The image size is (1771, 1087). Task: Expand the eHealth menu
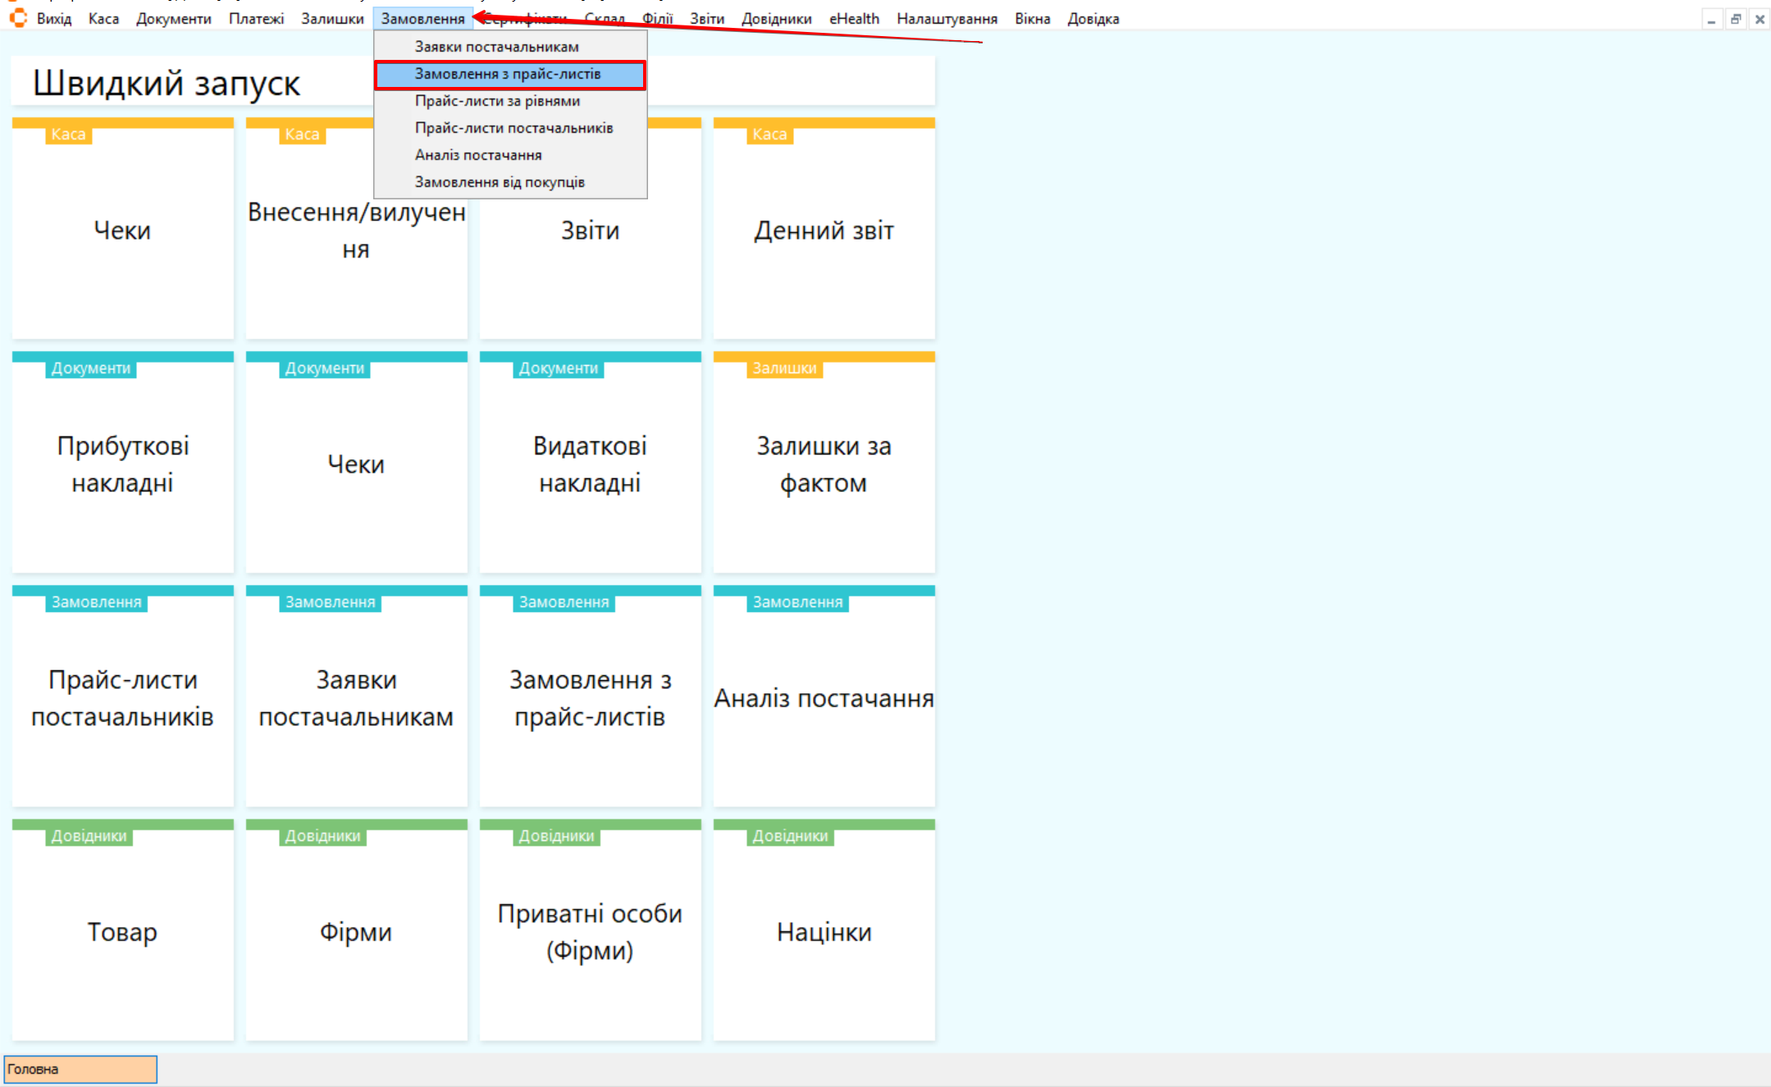coord(853,18)
